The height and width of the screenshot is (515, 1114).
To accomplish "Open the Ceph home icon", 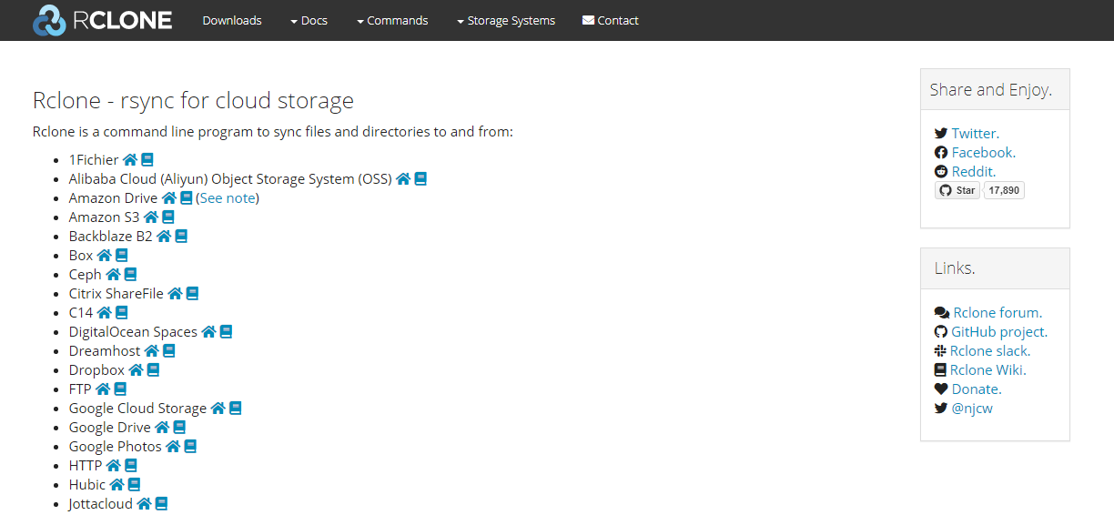I will 113,275.
